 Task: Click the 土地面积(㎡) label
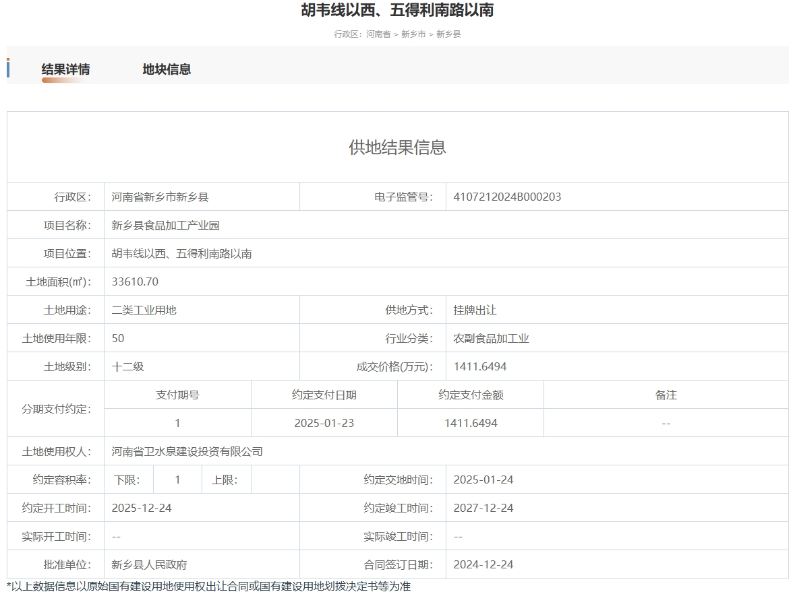tap(59, 282)
